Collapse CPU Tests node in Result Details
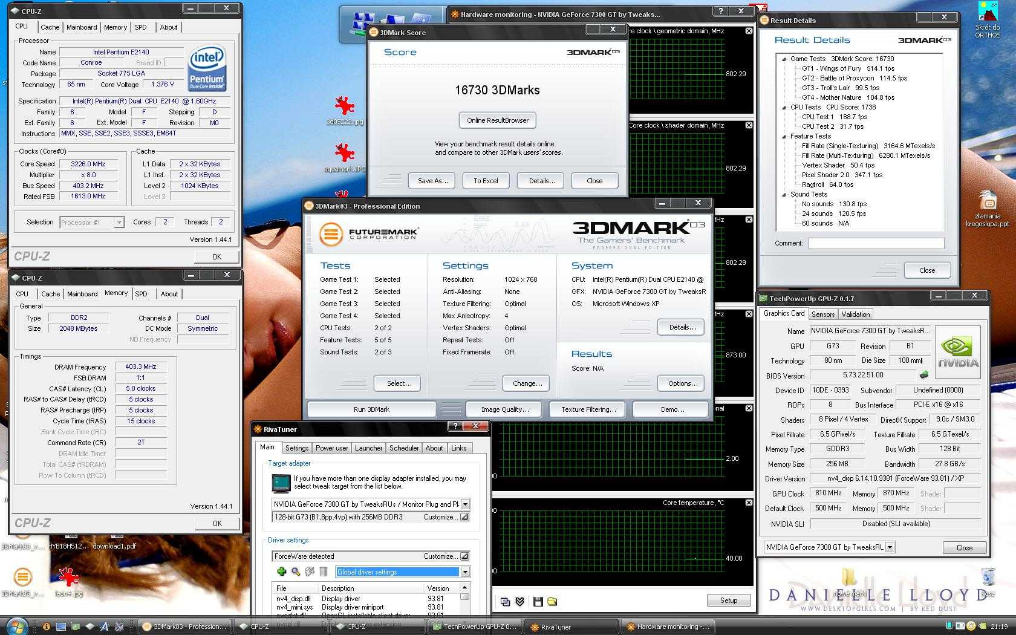 coord(784,107)
